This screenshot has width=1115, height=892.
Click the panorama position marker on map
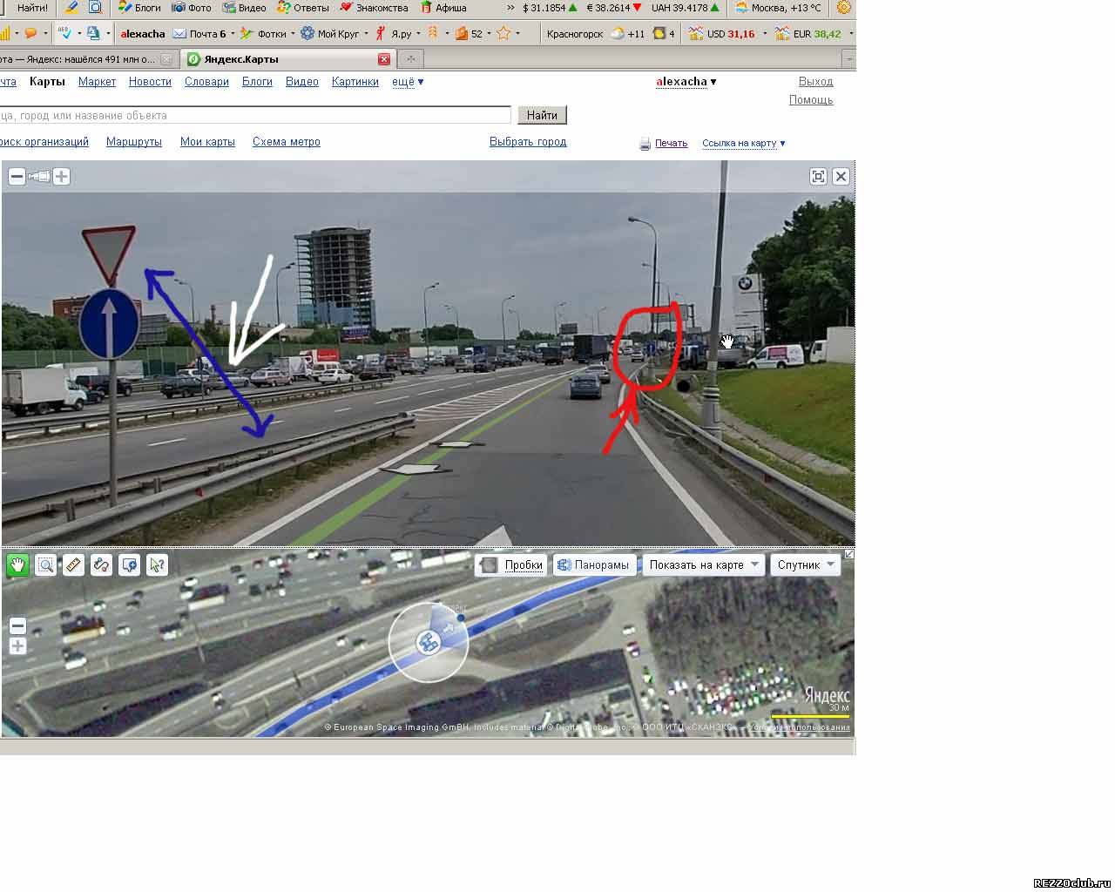tap(428, 643)
